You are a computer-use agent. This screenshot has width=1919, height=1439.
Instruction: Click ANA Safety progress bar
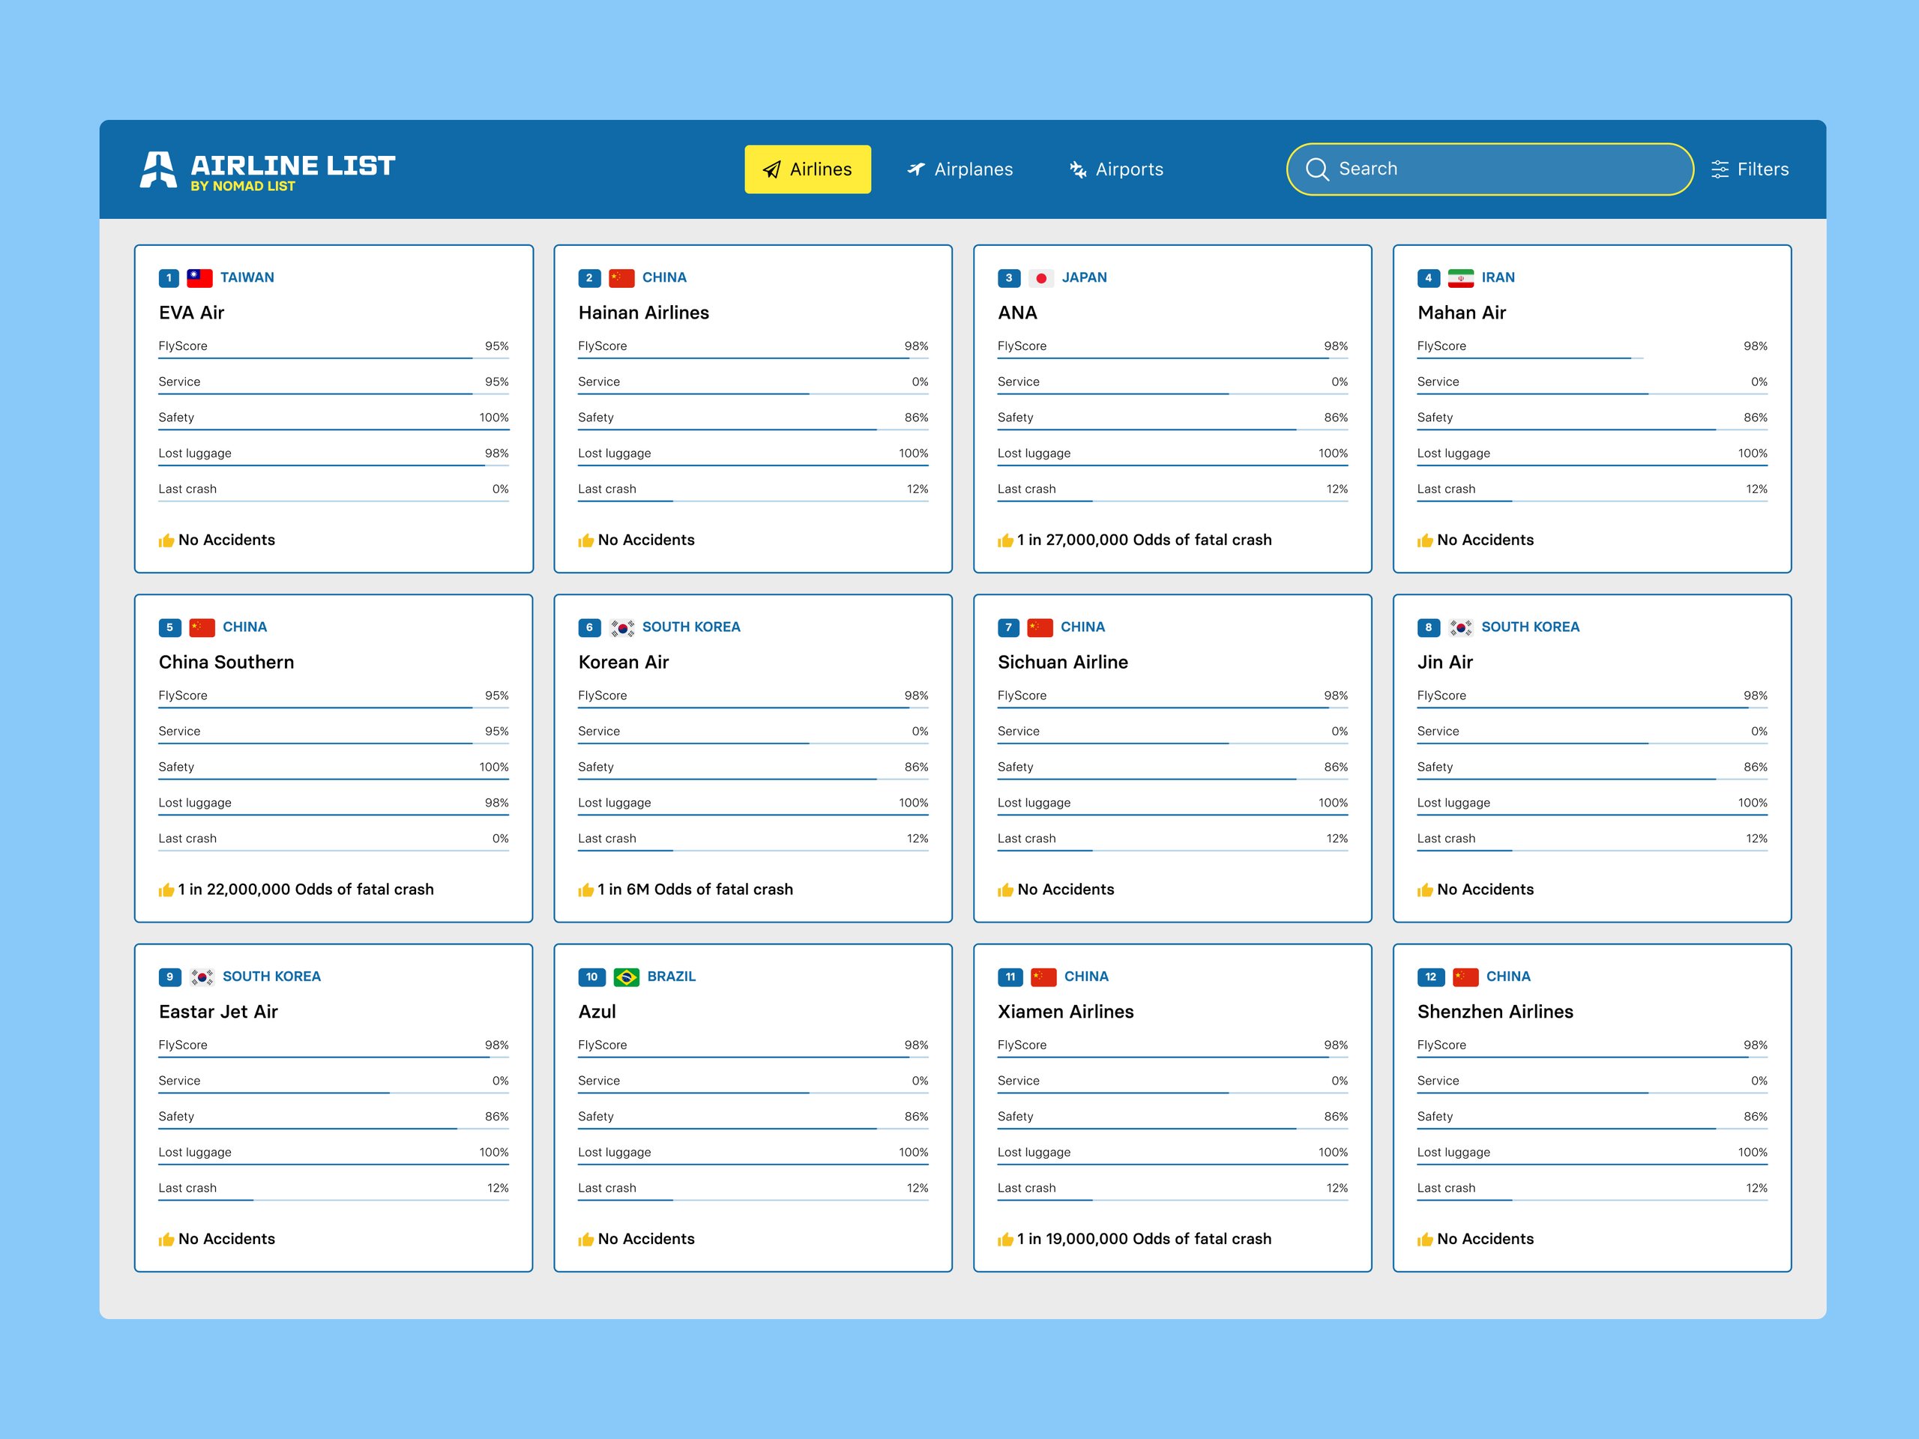(1173, 429)
